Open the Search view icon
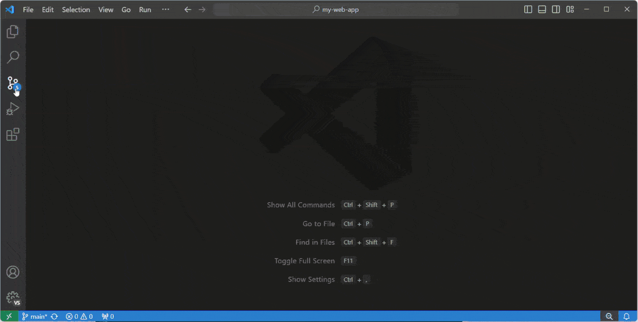The image size is (638, 322). [x=13, y=57]
